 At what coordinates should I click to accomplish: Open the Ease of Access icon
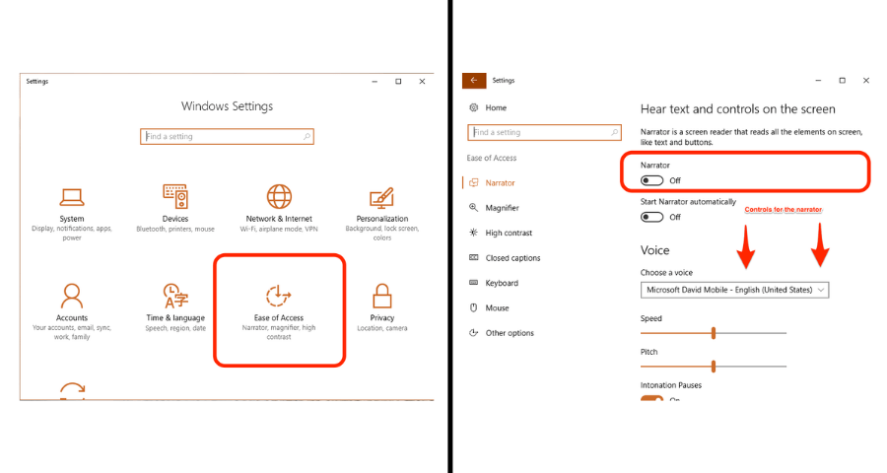tap(279, 296)
